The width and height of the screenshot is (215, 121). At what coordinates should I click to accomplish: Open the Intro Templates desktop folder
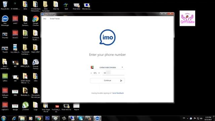click(46, 6)
